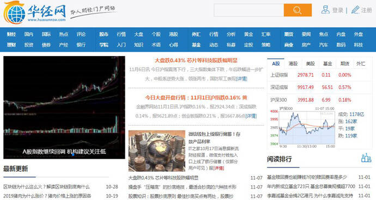376x200 pixels.
Task: Open the 评论 navigation item
Action: pyautogui.click(x=81, y=34)
